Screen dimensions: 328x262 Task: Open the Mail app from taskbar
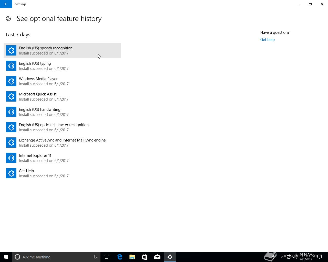coord(157,257)
